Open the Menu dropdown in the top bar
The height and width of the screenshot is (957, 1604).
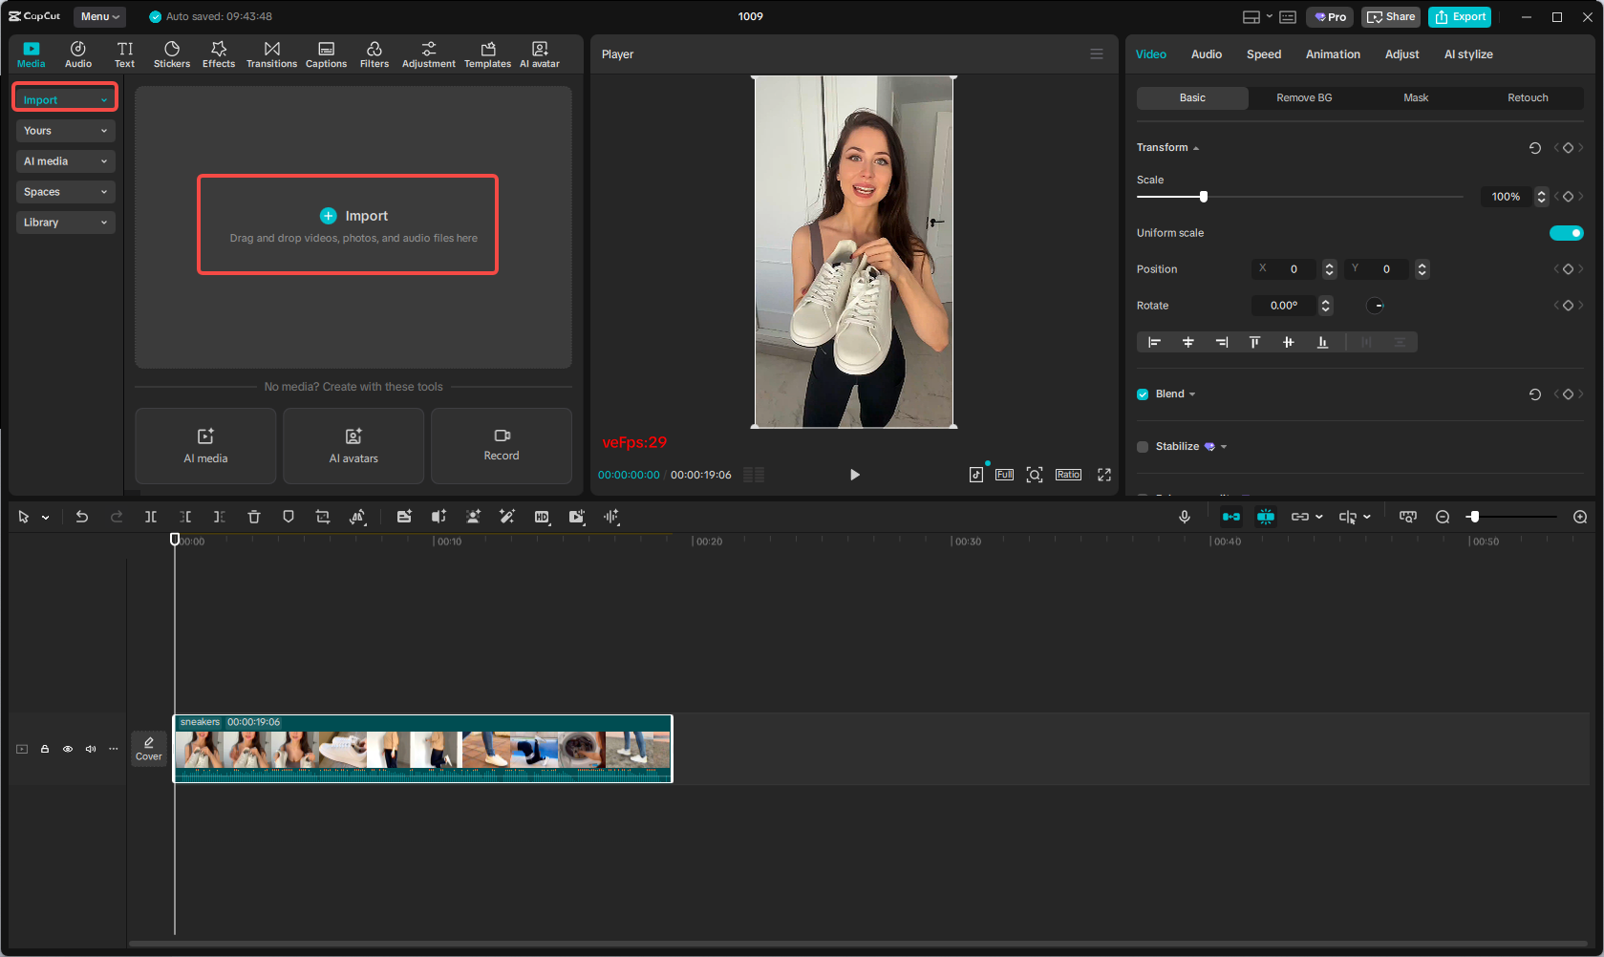pos(98,16)
